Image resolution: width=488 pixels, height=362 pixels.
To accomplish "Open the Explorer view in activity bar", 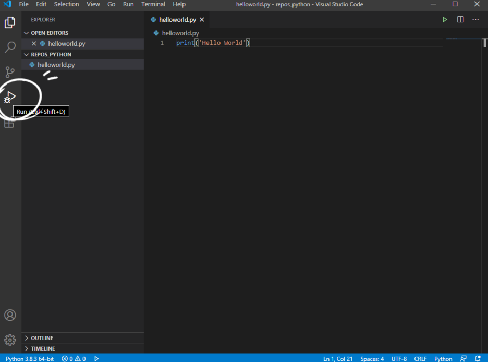I will coord(10,22).
